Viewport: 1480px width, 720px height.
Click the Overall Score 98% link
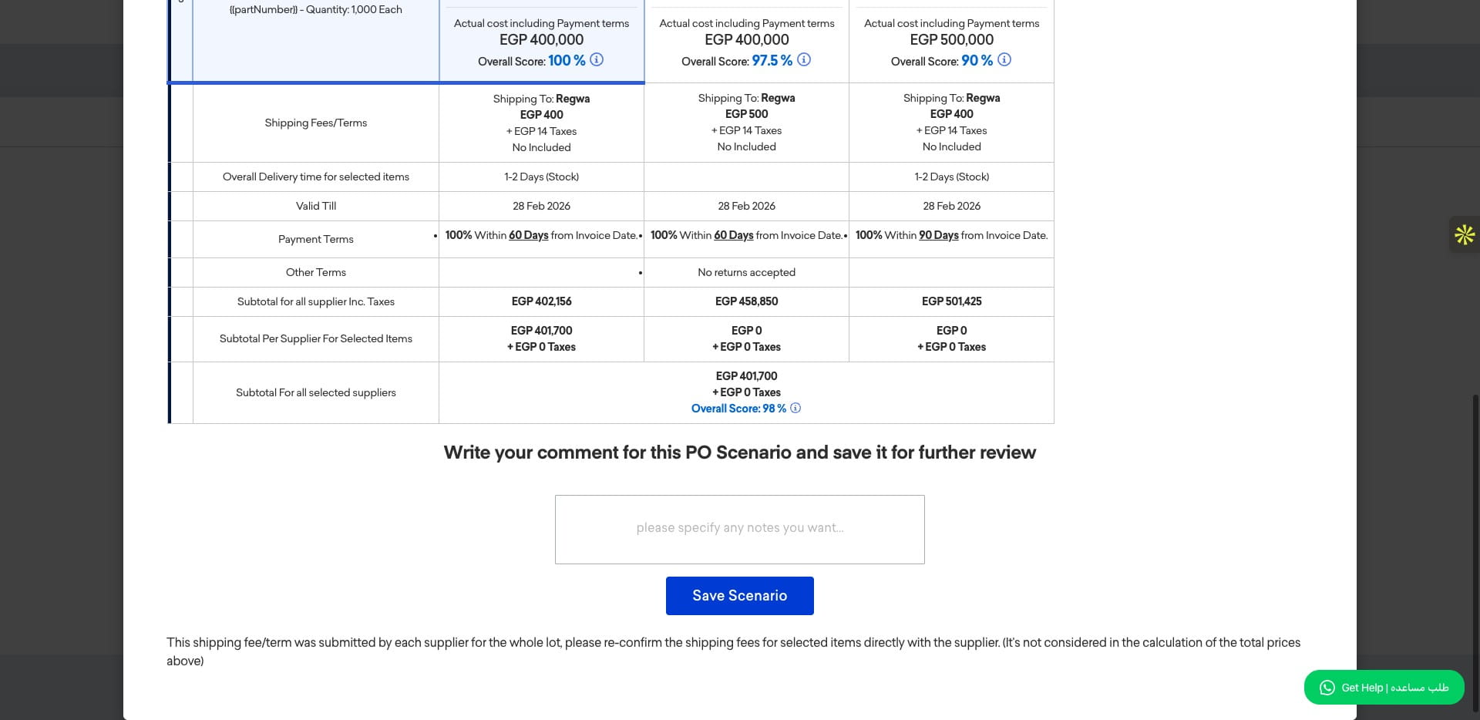(x=738, y=408)
